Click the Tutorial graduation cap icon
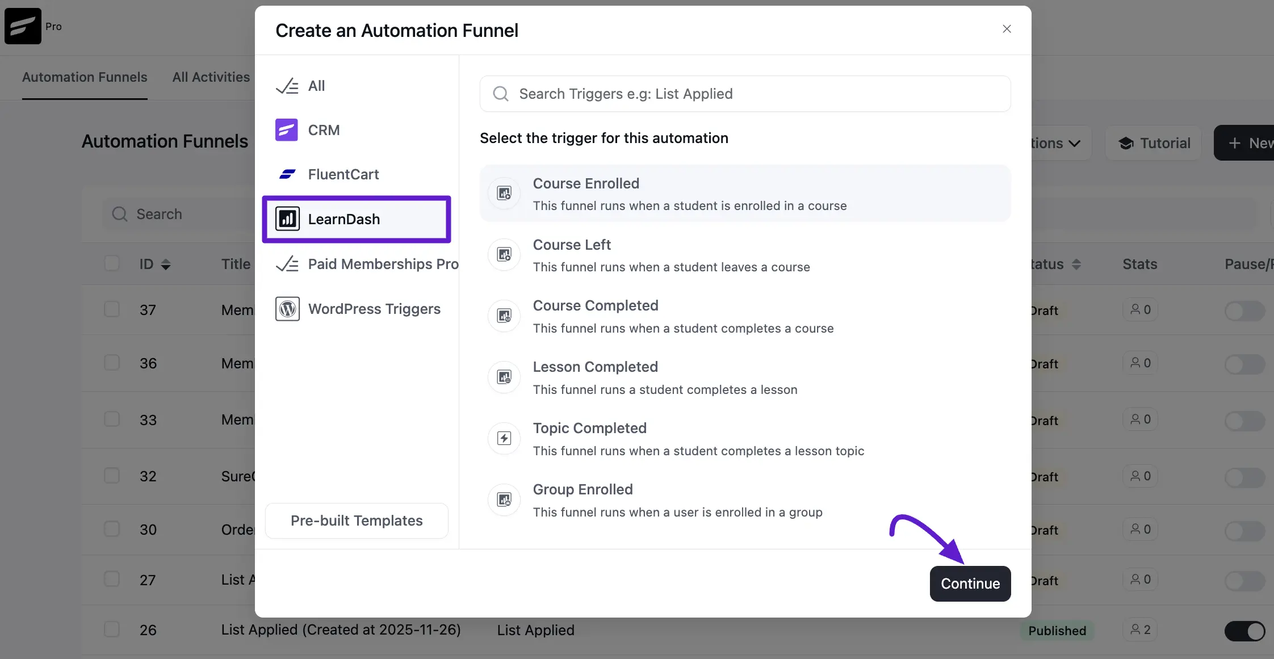This screenshot has width=1274, height=659. point(1126,143)
